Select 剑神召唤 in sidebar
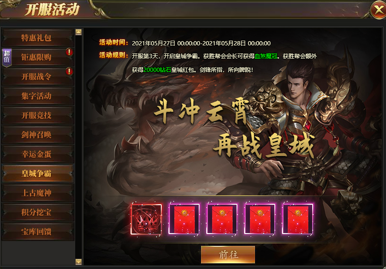This screenshot has height=269, width=386. (38, 135)
